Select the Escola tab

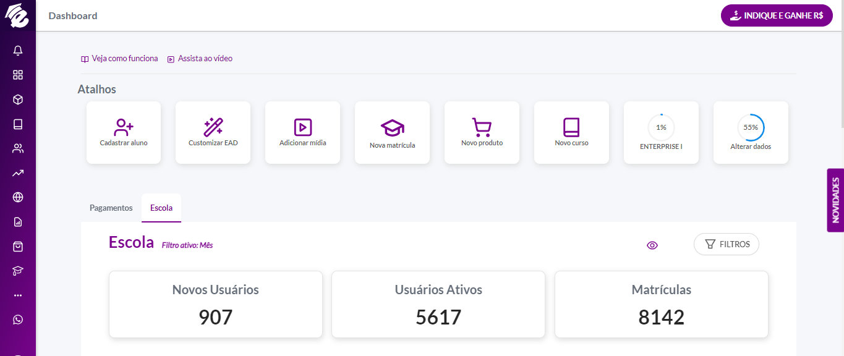click(x=161, y=208)
